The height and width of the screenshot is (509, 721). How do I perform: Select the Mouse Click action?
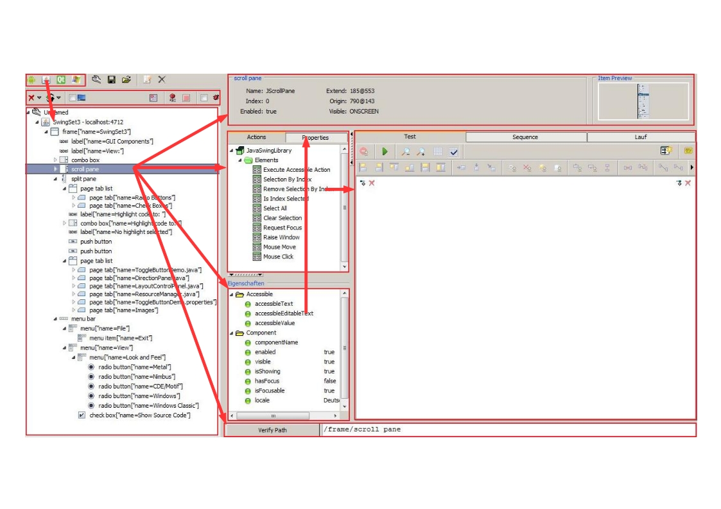pyautogui.click(x=278, y=256)
